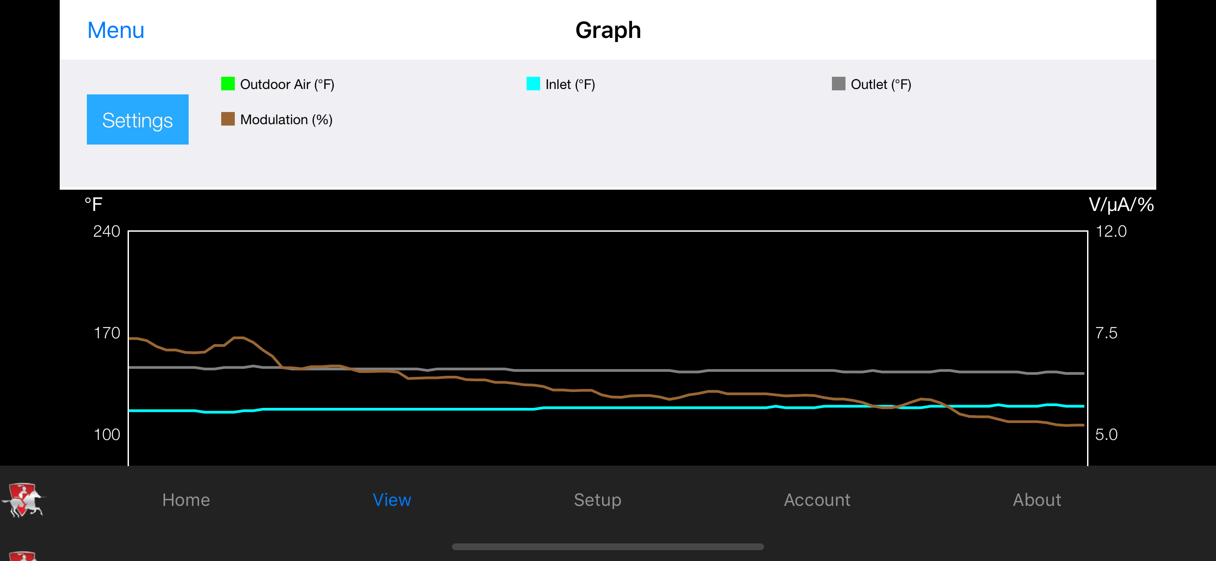Open the Settings button
This screenshot has width=1216, height=561.
pos(138,120)
